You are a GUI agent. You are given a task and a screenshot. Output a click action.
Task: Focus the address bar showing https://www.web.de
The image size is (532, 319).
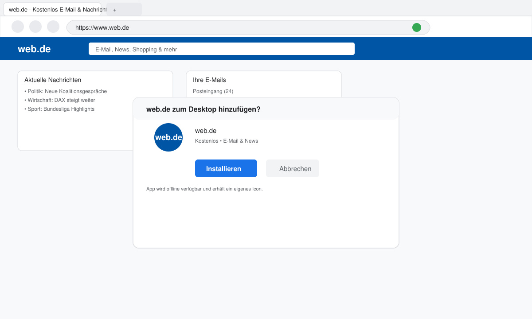[x=248, y=27]
